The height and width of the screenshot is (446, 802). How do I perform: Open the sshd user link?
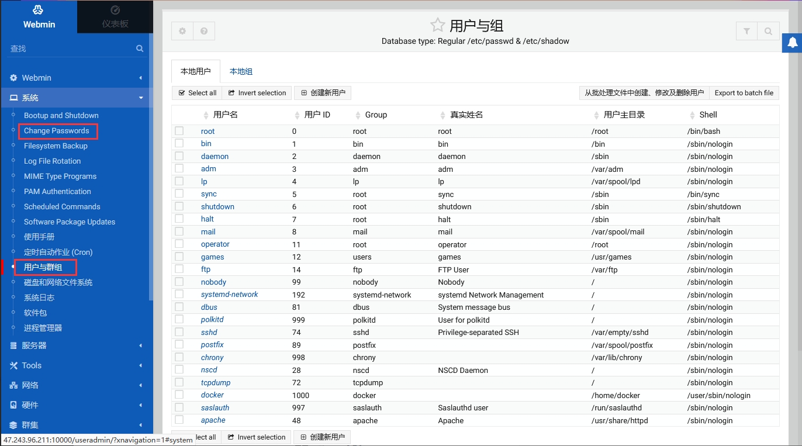209,332
